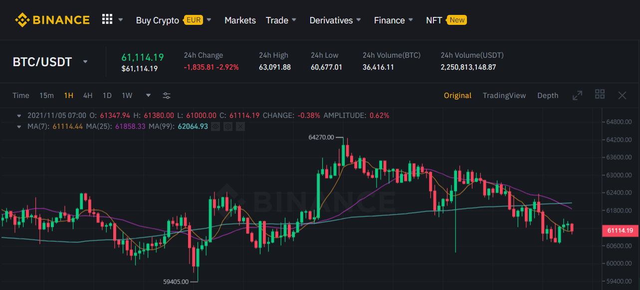Click the 64270.00 high price marker
This screenshot has height=290, width=640.
(x=321, y=137)
